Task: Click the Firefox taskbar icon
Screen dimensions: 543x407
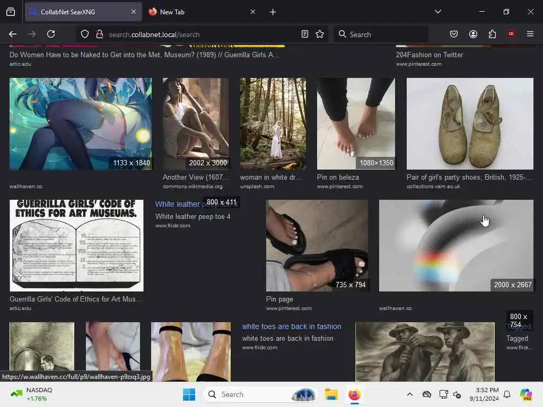Action: pyautogui.click(x=354, y=394)
